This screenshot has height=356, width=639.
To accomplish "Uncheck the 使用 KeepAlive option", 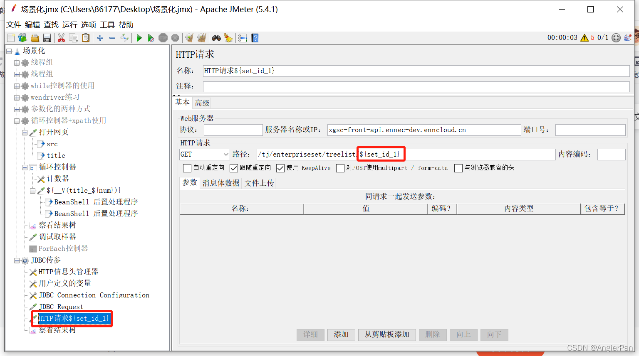I will tap(280, 168).
